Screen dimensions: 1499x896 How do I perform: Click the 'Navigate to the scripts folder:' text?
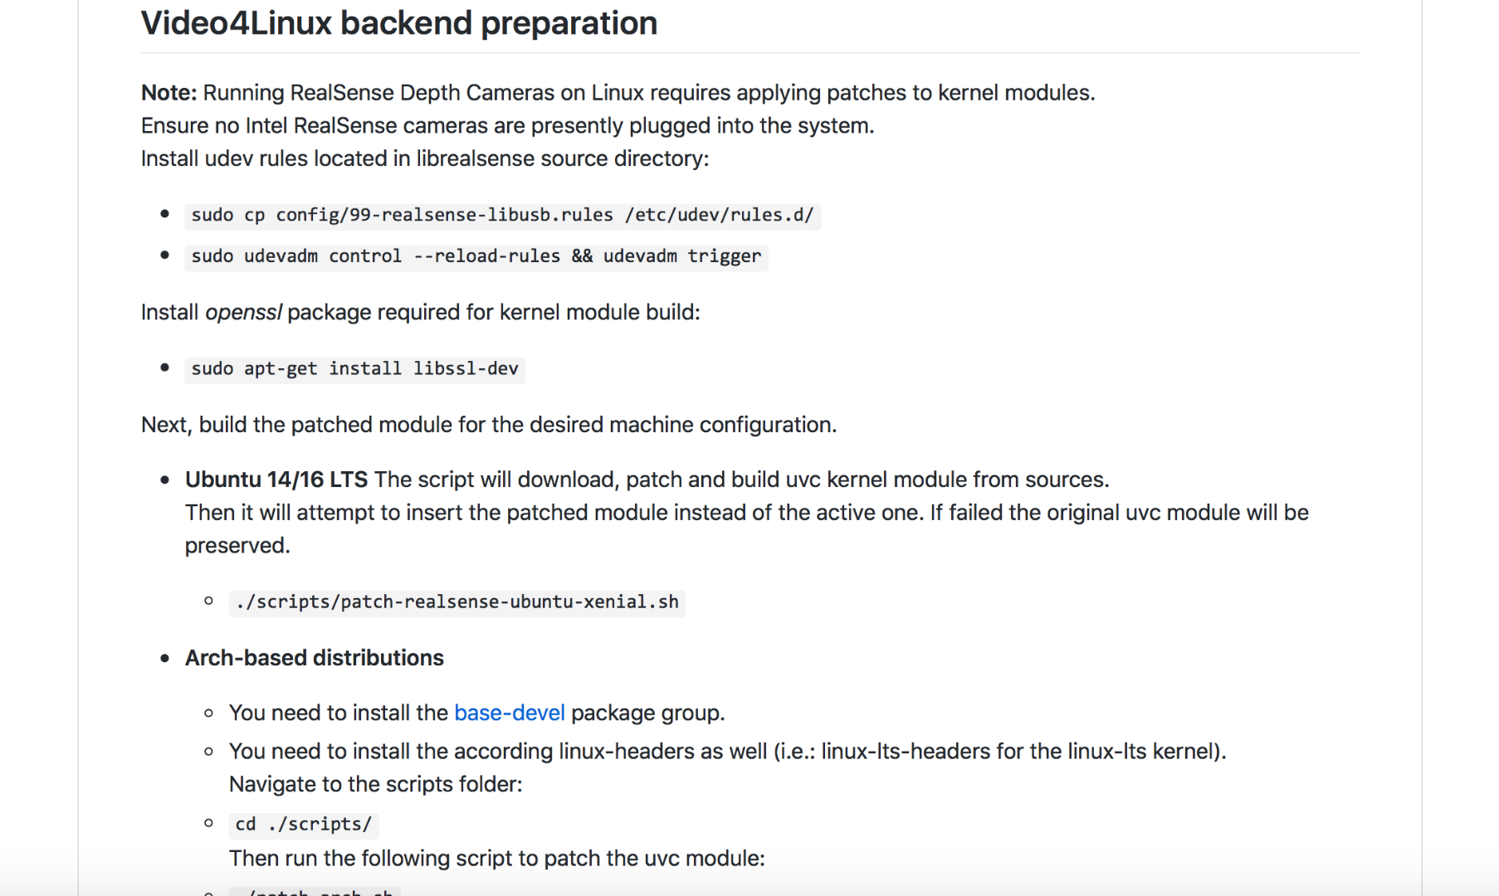(x=375, y=784)
